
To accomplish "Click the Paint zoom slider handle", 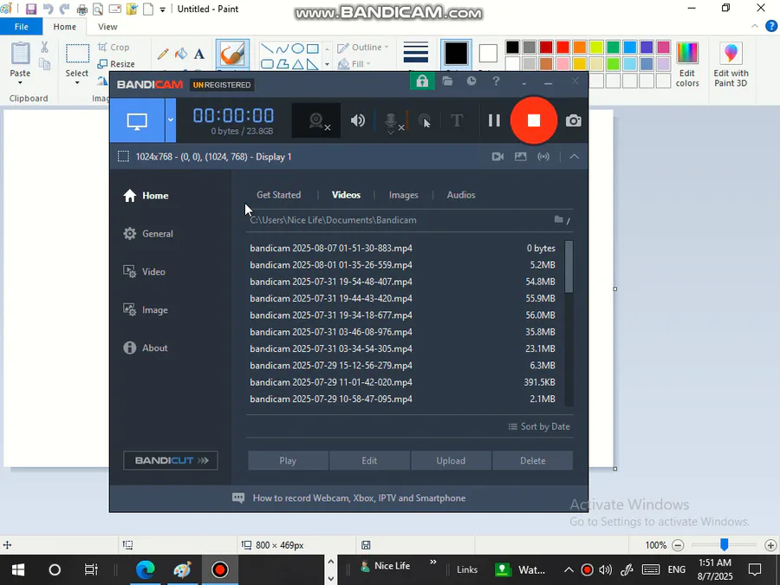I will (725, 545).
